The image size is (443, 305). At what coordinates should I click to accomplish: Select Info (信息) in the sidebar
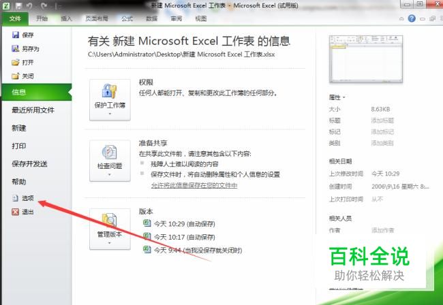click(x=37, y=93)
